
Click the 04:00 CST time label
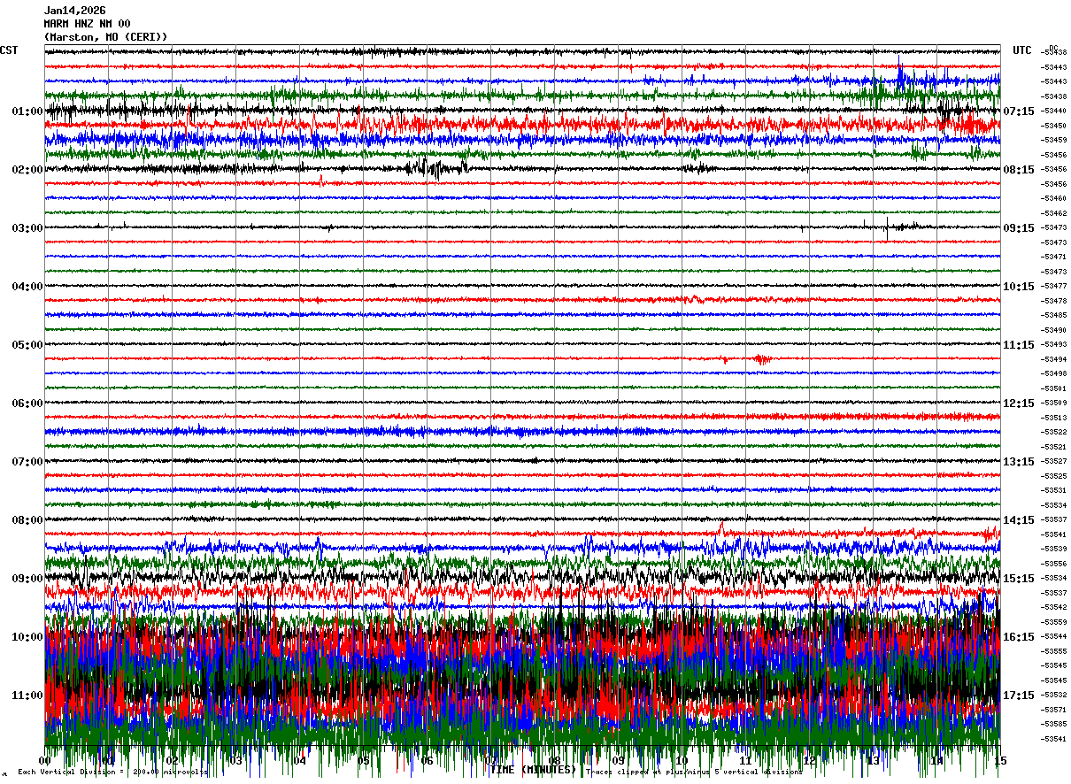pyautogui.click(x=27, y=286)
